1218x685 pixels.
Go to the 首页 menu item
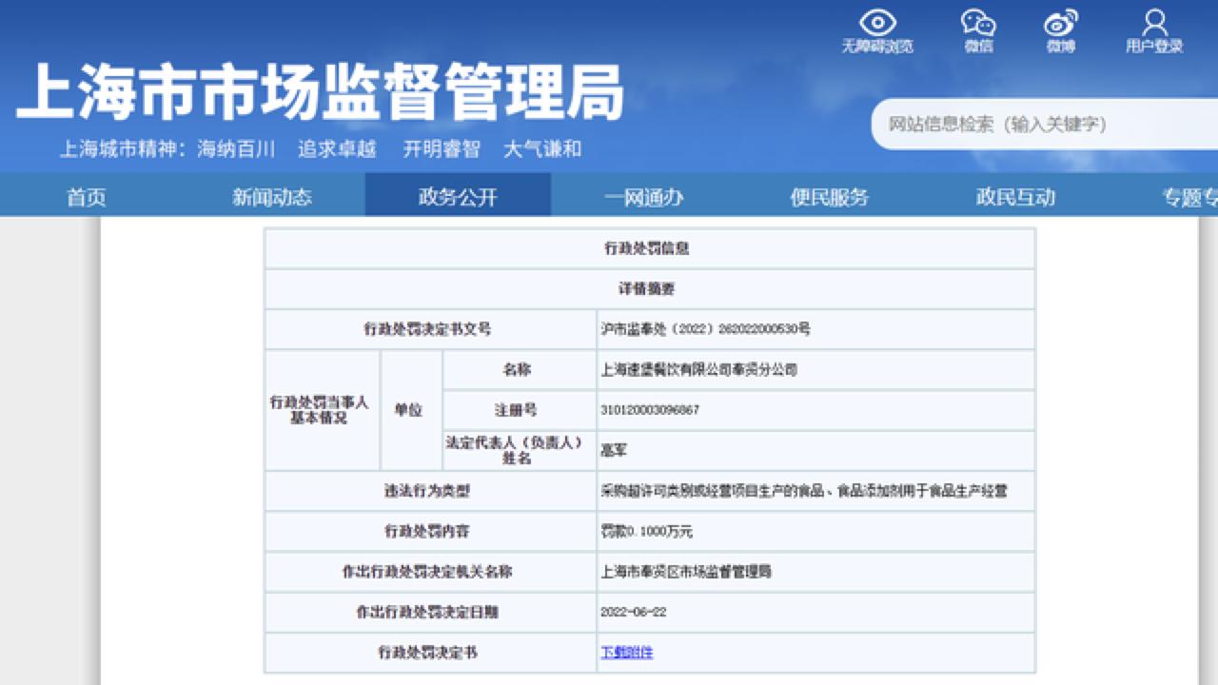[86, 196]
